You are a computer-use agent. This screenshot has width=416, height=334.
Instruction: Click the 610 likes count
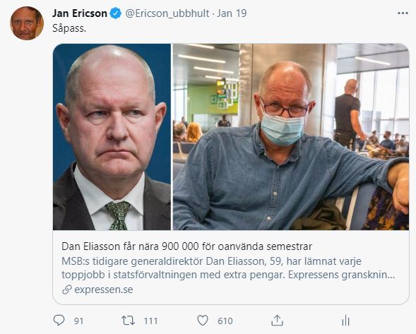pos(225,321)
